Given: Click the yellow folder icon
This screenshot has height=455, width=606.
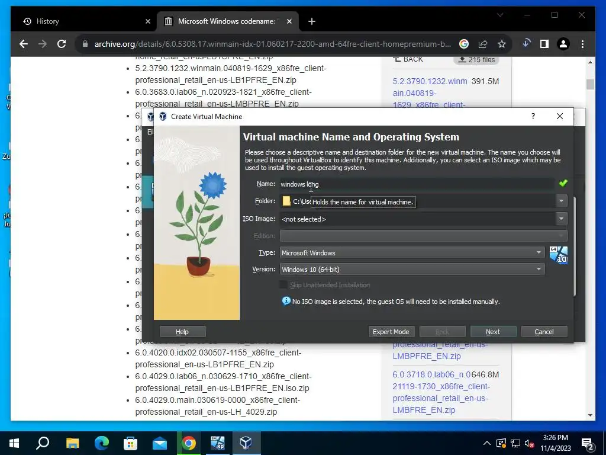Looking at the screenshot, I should (286, 201).
